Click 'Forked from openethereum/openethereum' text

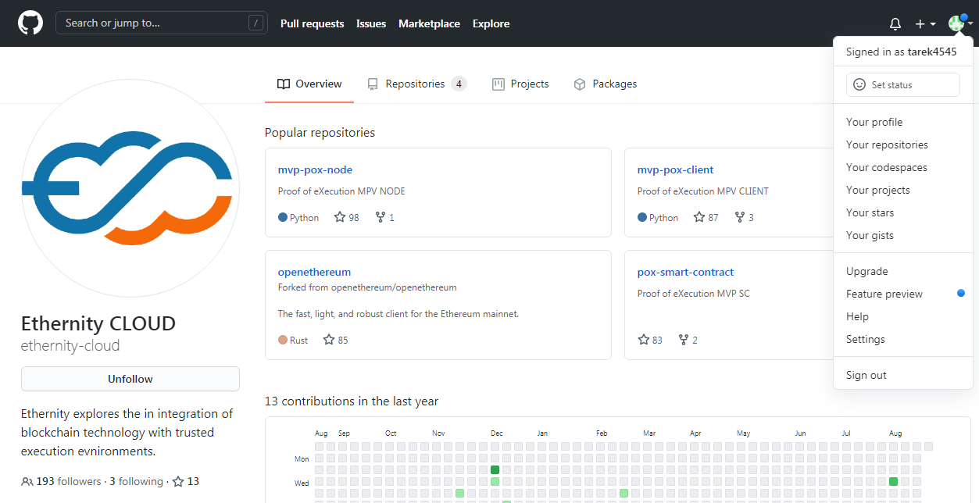[x=367, y=287]
